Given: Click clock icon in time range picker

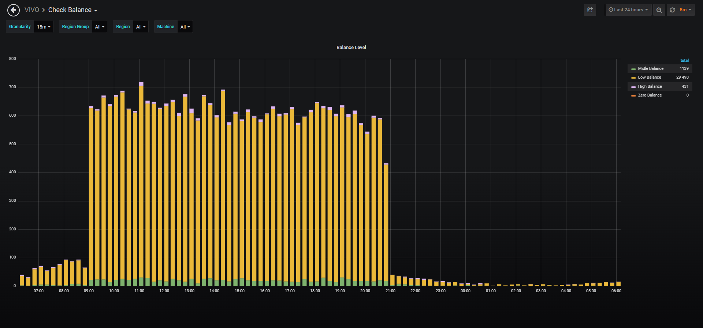Looking at the screenshot, I should coord(611,10).
